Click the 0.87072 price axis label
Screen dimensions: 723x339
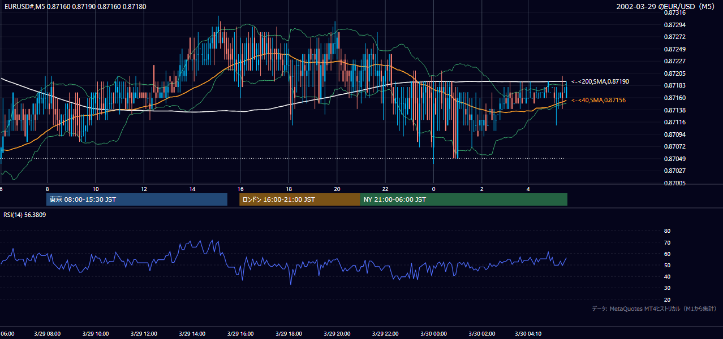[x=674, y=146]
